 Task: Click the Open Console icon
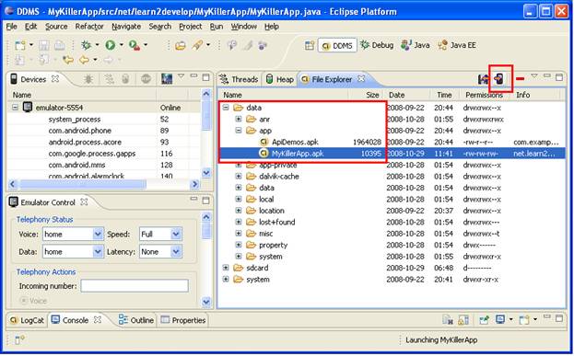[524, 320]
